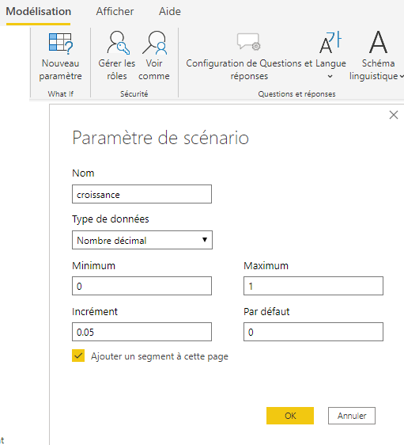This screenshot has width=404, height=445.
Task: Click the Voir comme icon
Action: 155,43
